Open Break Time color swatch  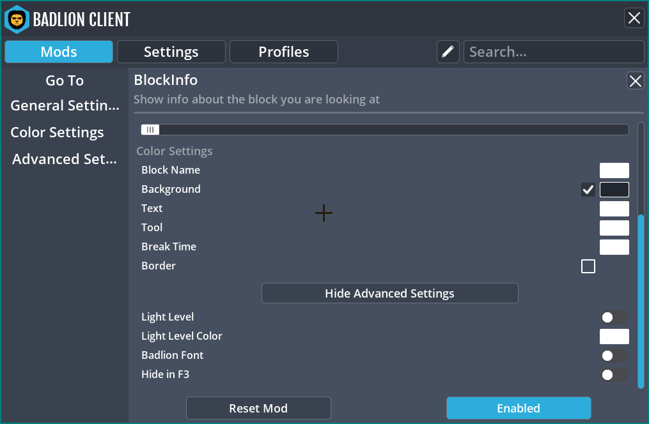tap(614, 247)
